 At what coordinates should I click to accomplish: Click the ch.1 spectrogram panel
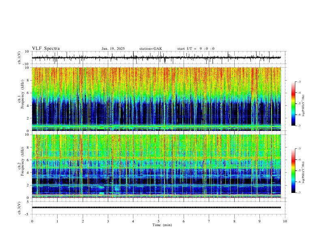(x=156, y=99)
